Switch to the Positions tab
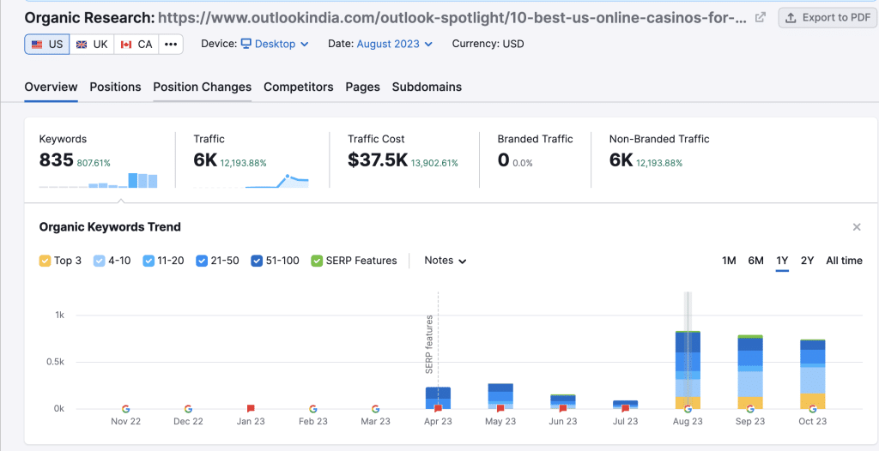 [x=116, y=87]
